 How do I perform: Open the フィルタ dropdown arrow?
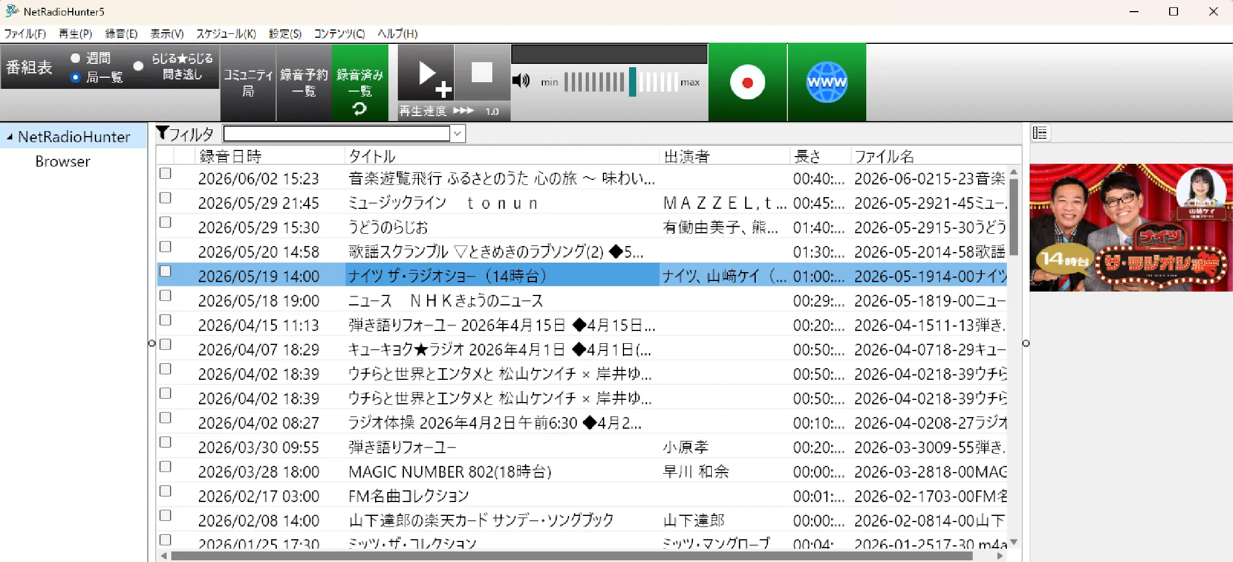click(x=458, y=133)
